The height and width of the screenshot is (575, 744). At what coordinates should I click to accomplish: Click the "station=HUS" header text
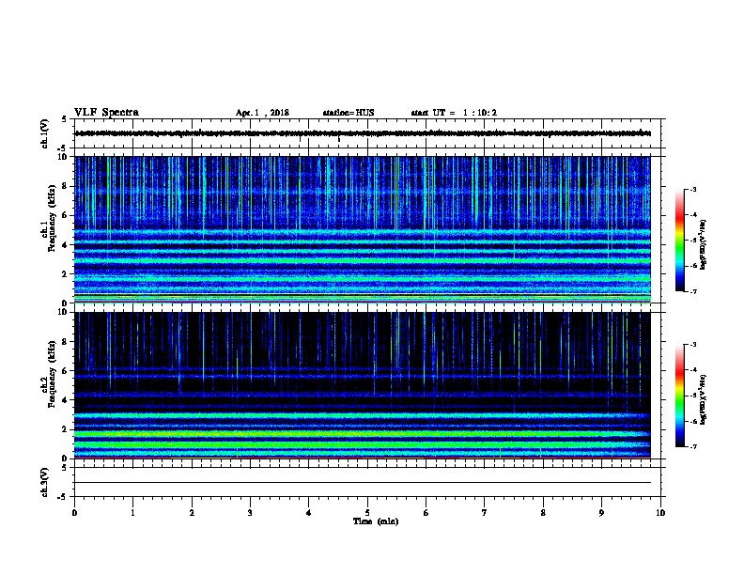[x=349, y=113]
